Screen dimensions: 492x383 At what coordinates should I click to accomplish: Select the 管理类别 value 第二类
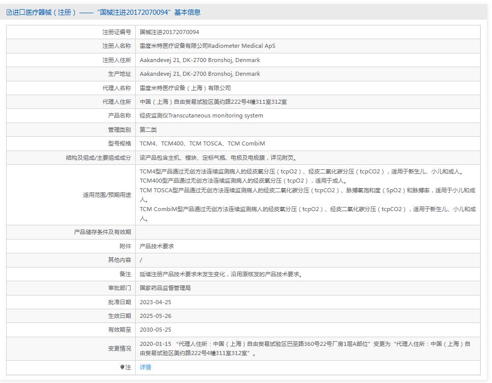(x=149, y=129)
